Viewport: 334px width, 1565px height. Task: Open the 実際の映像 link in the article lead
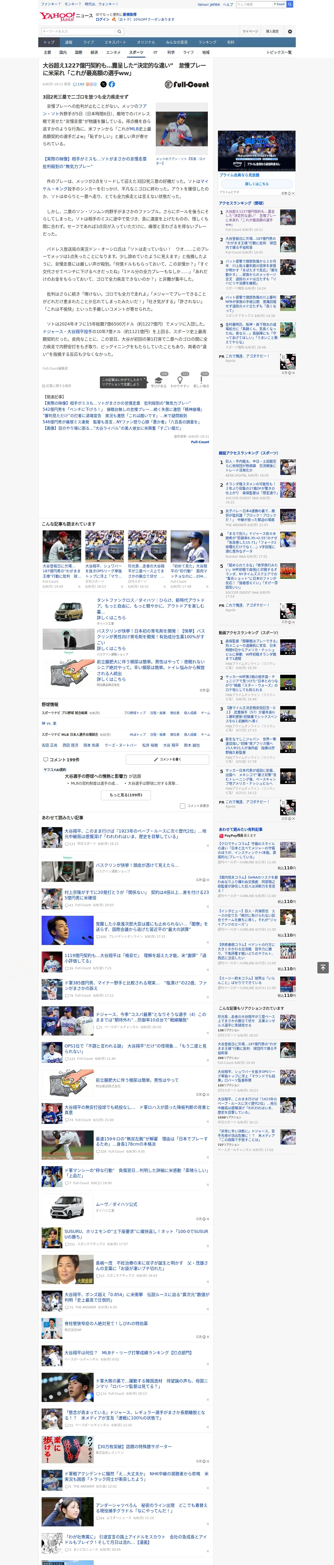point(95,162)
